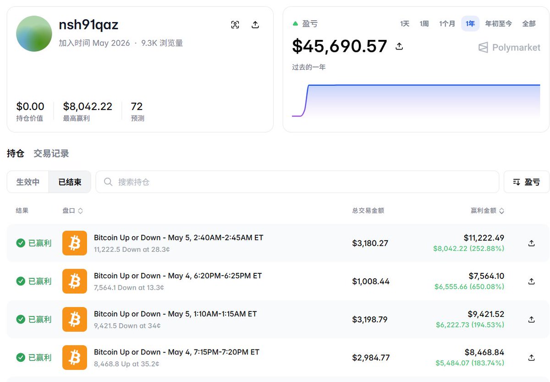
Task: Open Bitcoin Up or Down May 5, 2:40AM-2:45AM market
Action: [x=179, y=238]
